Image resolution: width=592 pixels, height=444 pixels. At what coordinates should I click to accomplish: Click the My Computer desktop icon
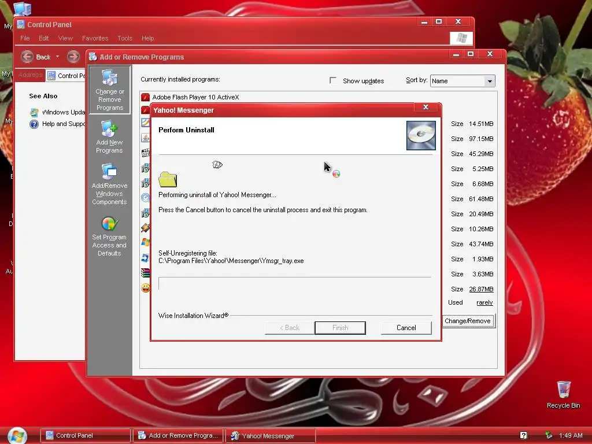tap(22, 9)
